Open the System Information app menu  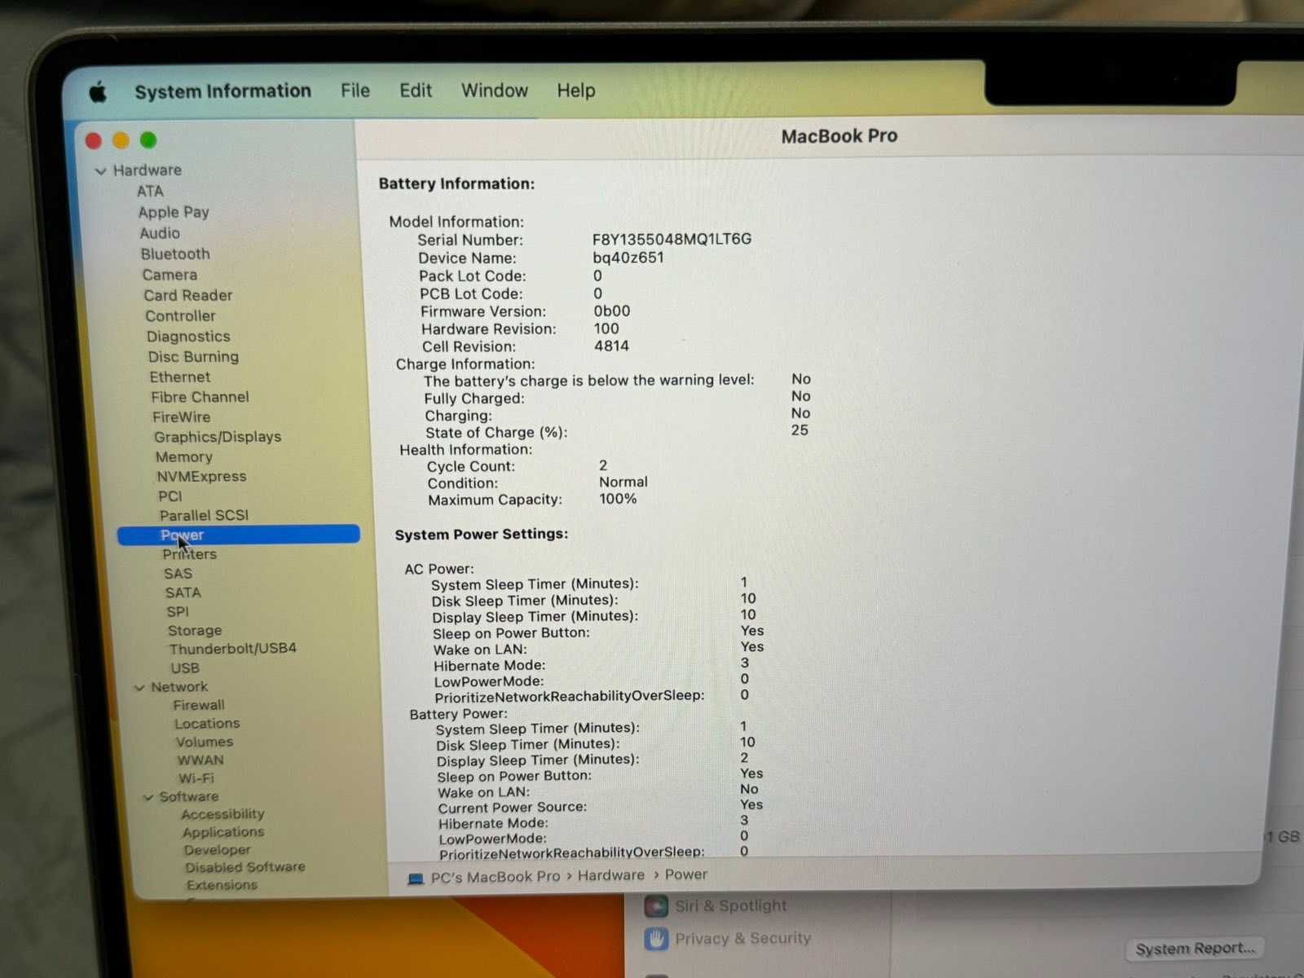click(x=222, y=91)
